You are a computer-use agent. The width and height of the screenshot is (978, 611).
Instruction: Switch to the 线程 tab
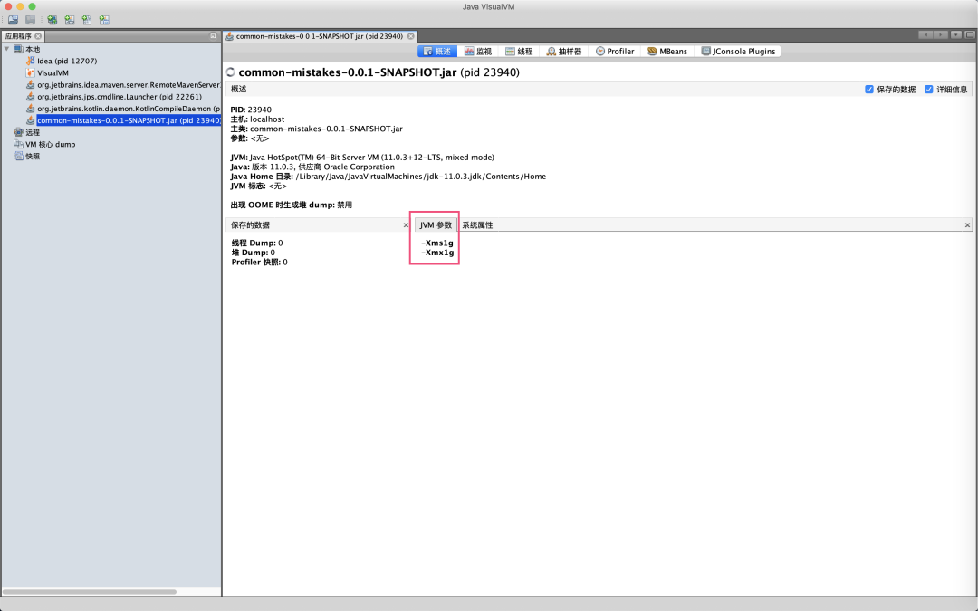pyautogui.click(x=518, y=51)
